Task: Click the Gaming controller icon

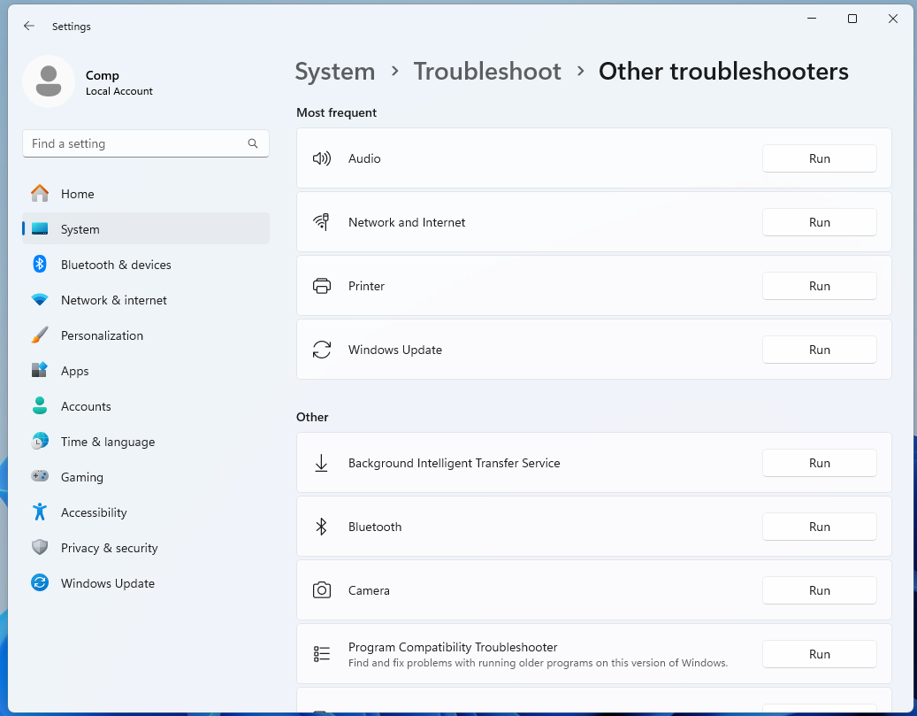Action: pos(40,476)
